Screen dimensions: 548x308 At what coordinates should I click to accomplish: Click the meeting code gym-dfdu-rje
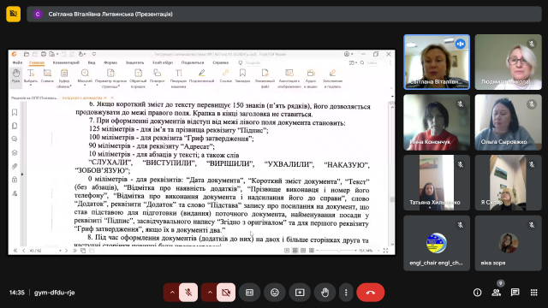(x=55, y=293)
